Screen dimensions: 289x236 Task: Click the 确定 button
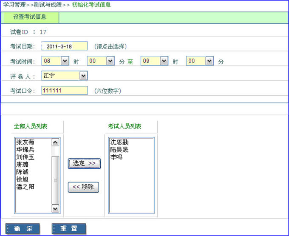[23, 229]
